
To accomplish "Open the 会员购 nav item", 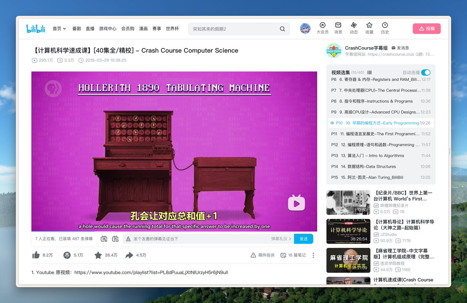I will click(x=128, y=29).
